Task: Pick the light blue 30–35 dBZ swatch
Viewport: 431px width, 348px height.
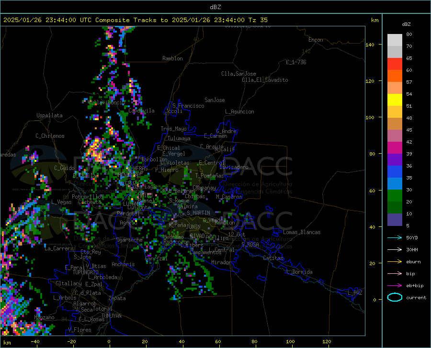Action: [395, 184]
